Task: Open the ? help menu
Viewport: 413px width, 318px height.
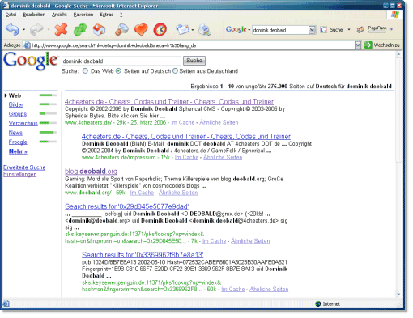Action: click(121, 15)
